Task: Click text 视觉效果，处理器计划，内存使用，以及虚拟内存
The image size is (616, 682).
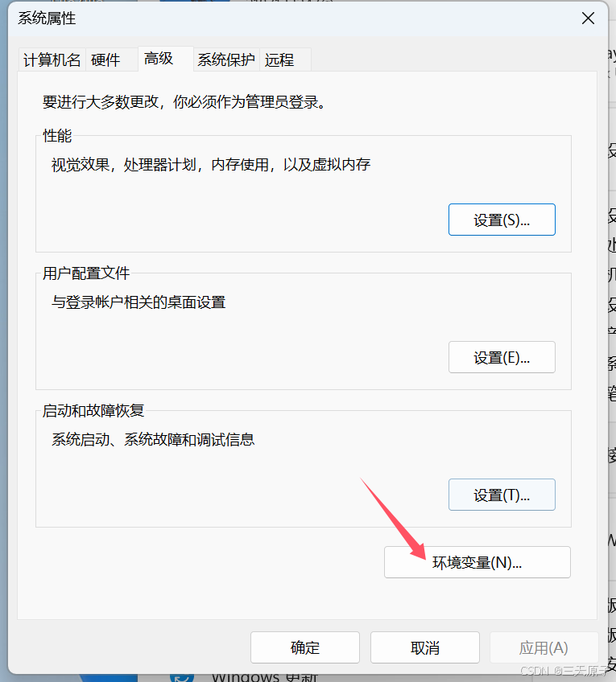Action: [x=211, y=165]
